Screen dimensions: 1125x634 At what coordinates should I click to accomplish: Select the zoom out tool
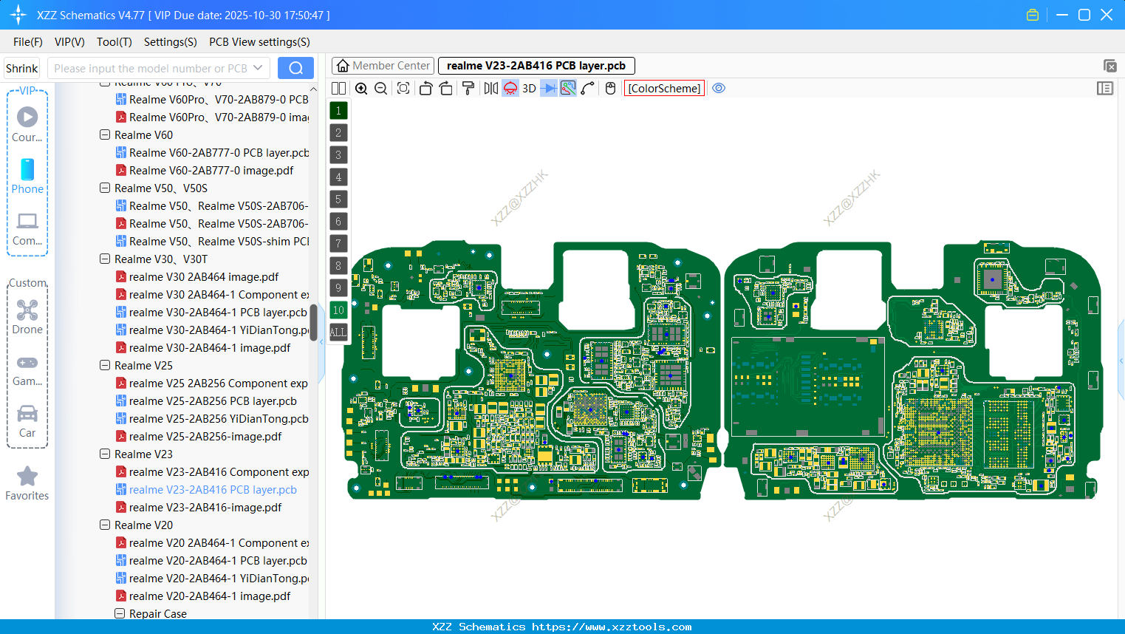380,88
